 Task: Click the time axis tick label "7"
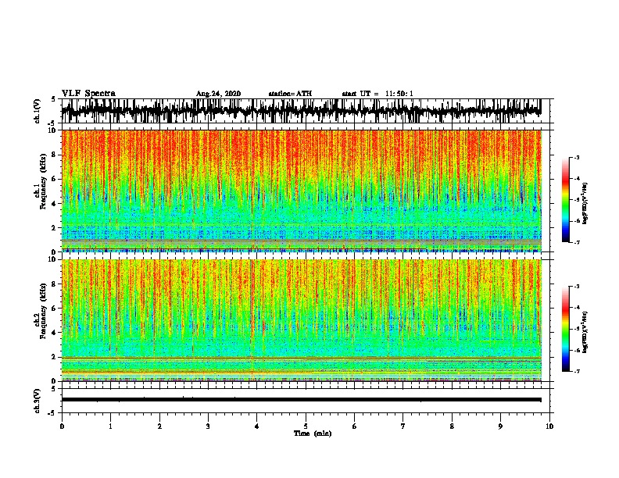coord(403,426)
